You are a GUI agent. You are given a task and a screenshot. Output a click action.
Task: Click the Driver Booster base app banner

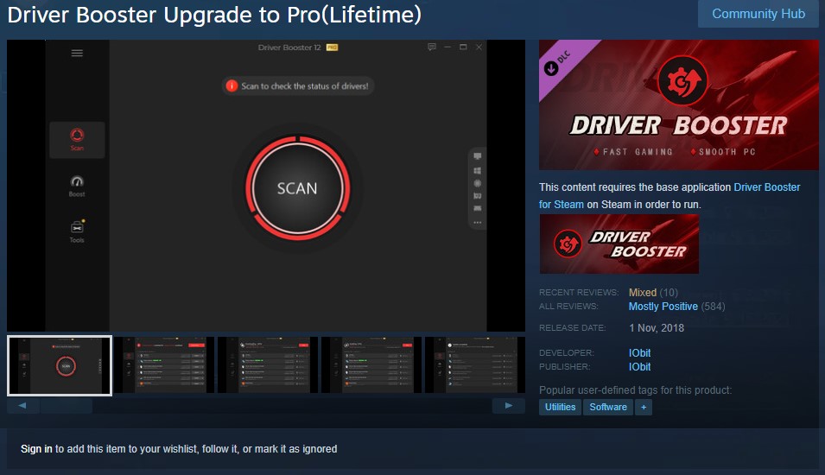click(x=619, y=244)
